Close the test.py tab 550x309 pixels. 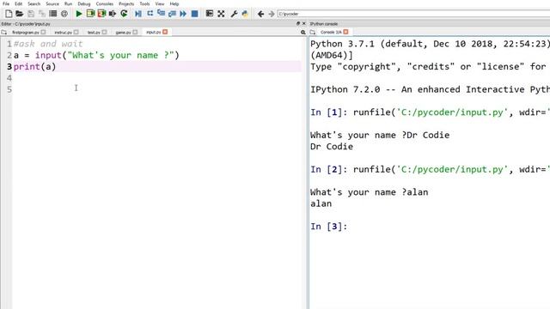click(104, 32)
